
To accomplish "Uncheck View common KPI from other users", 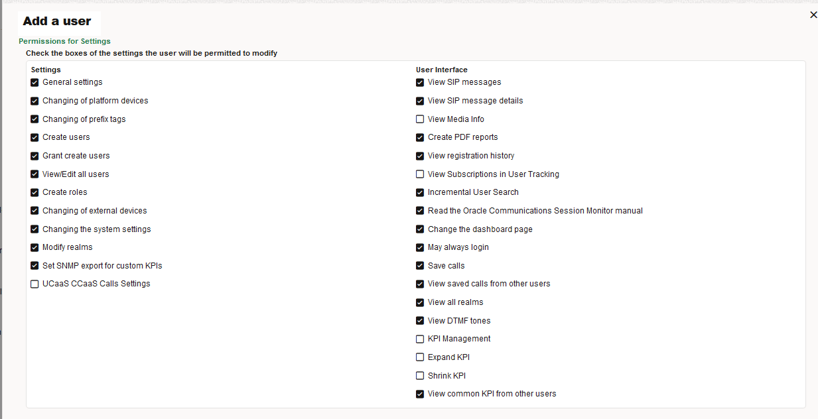I will (x=420, y=394).
